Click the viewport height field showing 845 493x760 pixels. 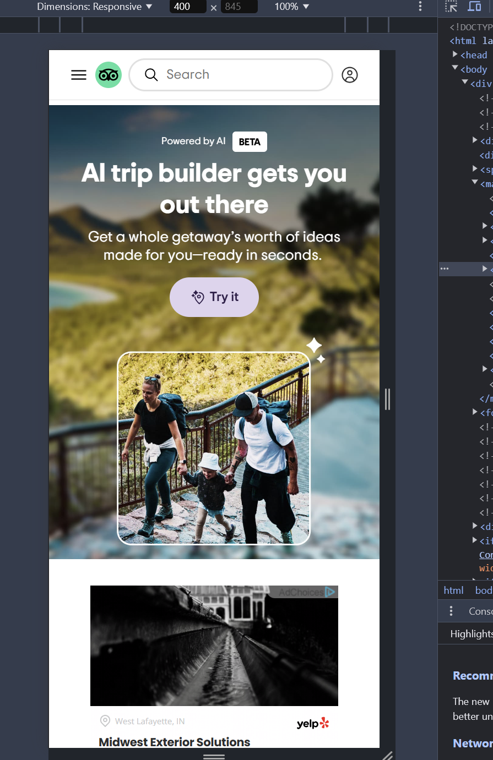click(x=239, y=7)
